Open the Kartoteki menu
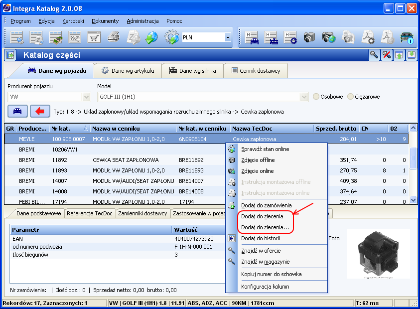Screen dimensions: 420x309 (73, 21)
